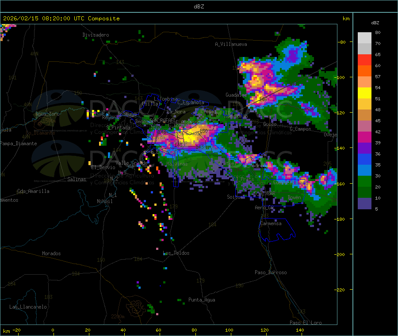Click the '0' km value on the horizontal axis

pos(53,330)
